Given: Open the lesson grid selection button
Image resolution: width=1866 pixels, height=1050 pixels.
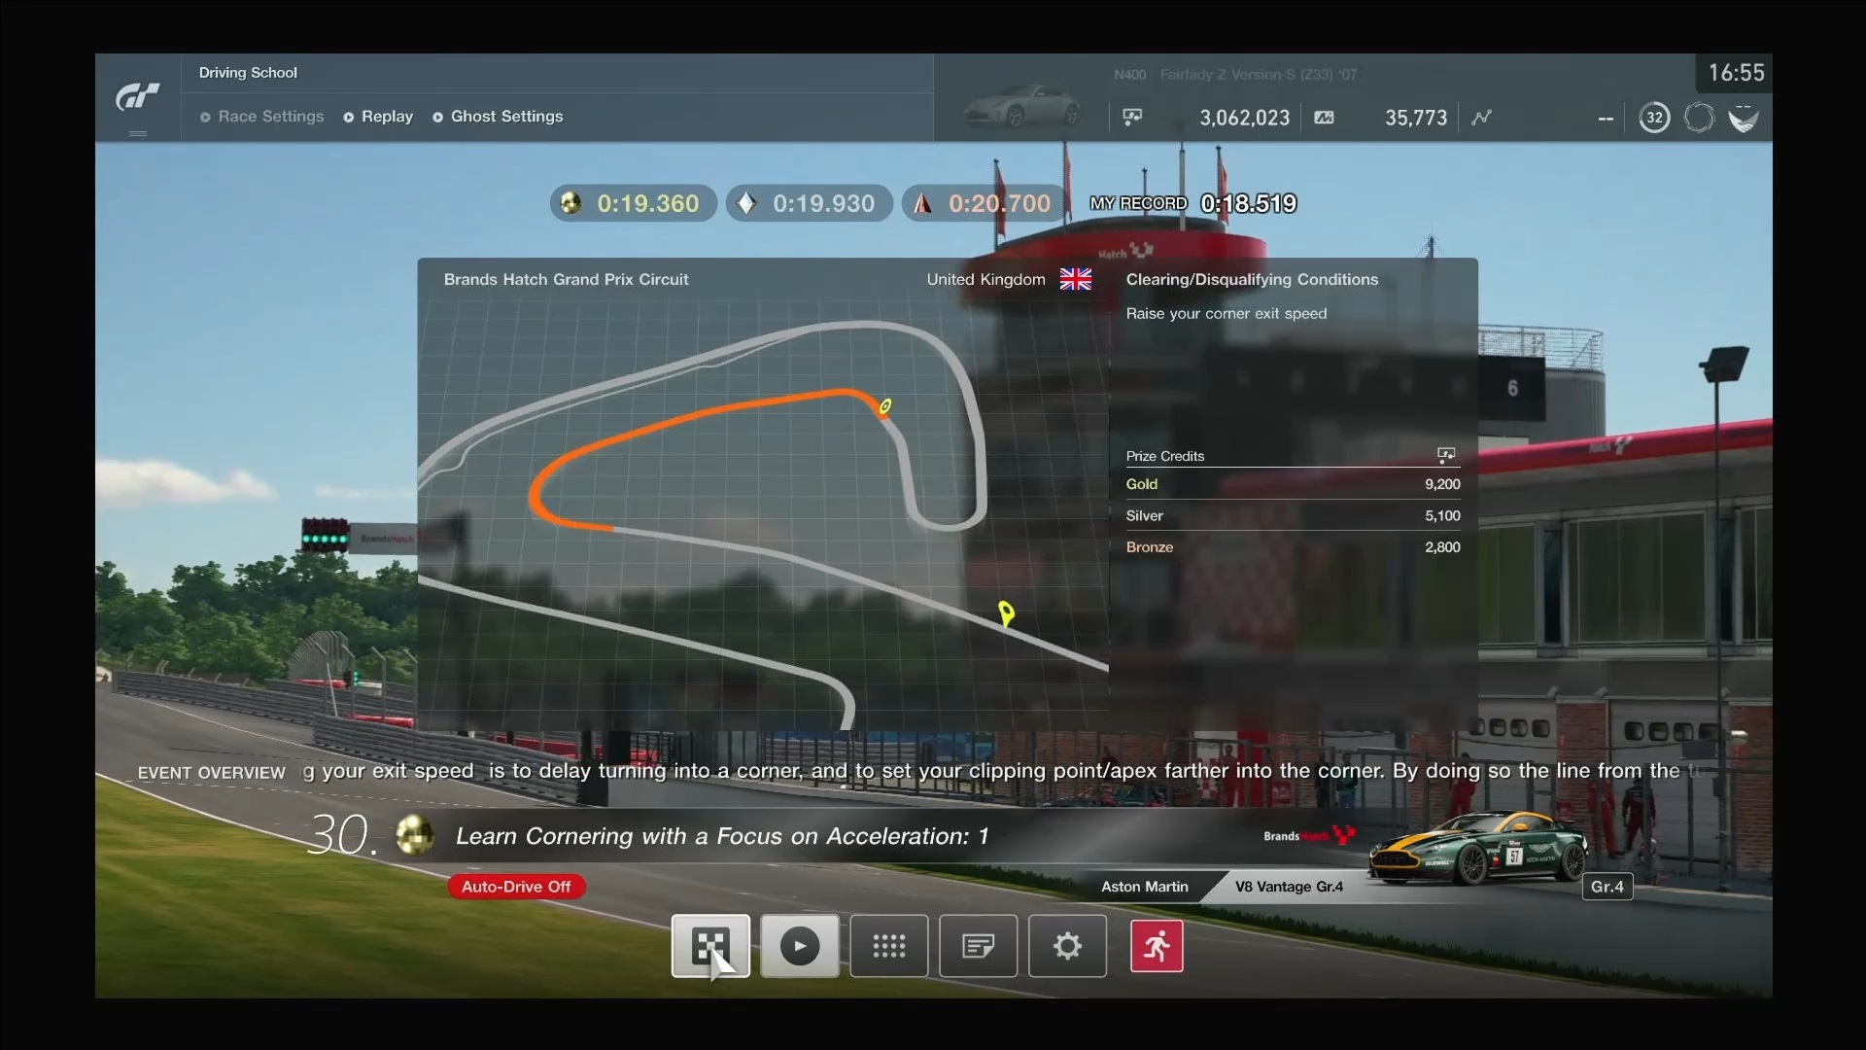Looking at the screenshot, I should pyautogui.click(x=888, y=946).
